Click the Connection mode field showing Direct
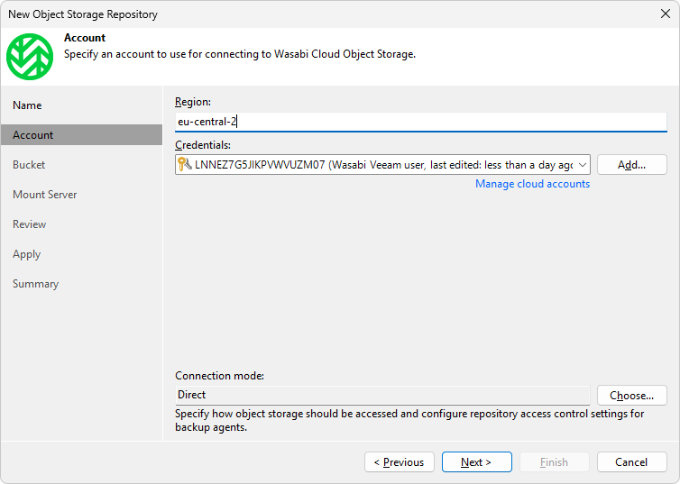 pos(382,395)
